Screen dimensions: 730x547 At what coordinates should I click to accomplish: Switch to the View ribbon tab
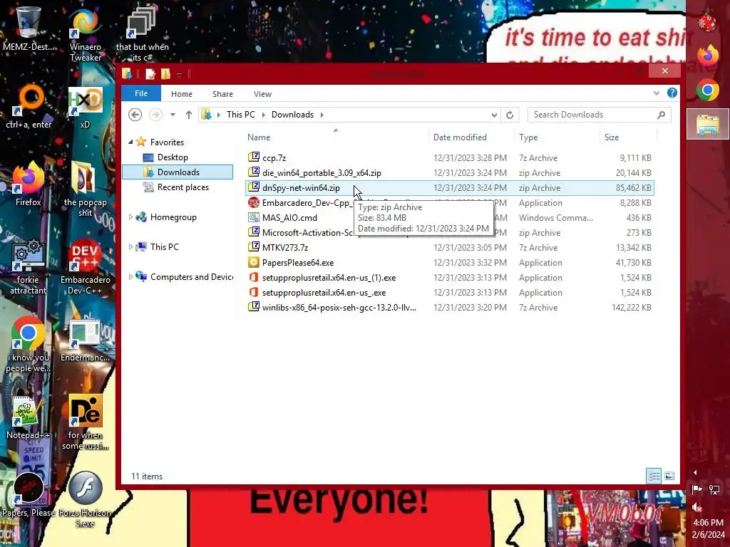[262, 94]
